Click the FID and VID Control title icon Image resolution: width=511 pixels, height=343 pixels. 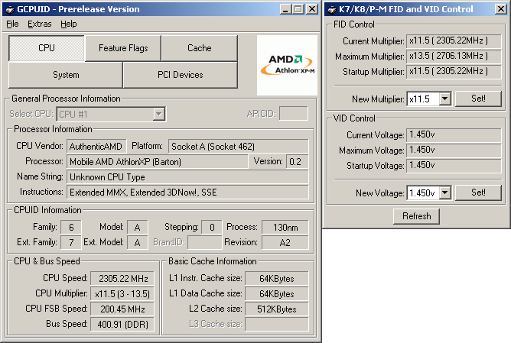(x=332, y=9)
